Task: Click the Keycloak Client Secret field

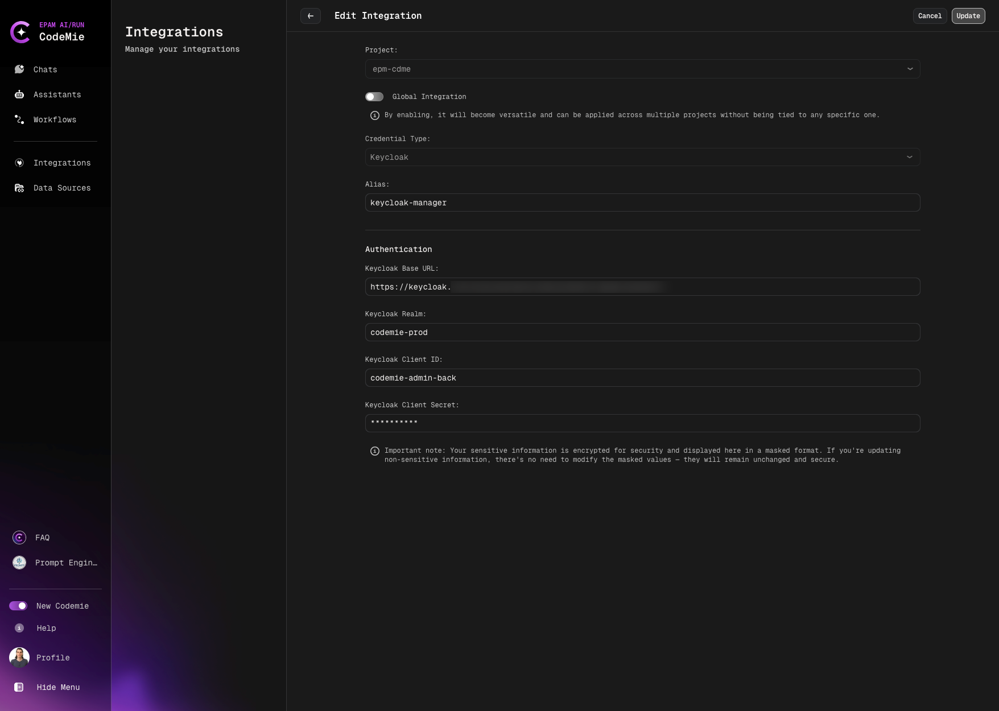Action: (642, 423)
